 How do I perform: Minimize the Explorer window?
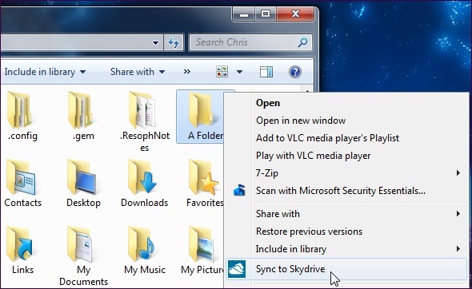(x=244, y=14)
